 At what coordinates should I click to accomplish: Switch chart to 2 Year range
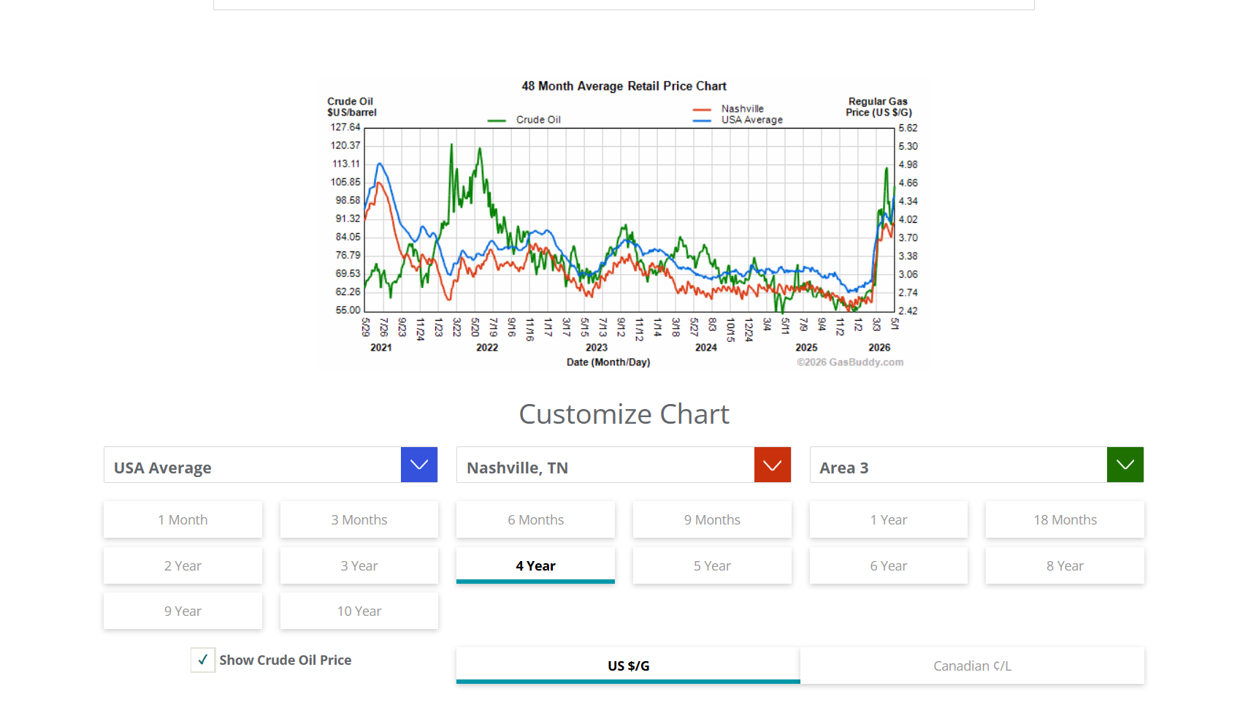(183, 565)
